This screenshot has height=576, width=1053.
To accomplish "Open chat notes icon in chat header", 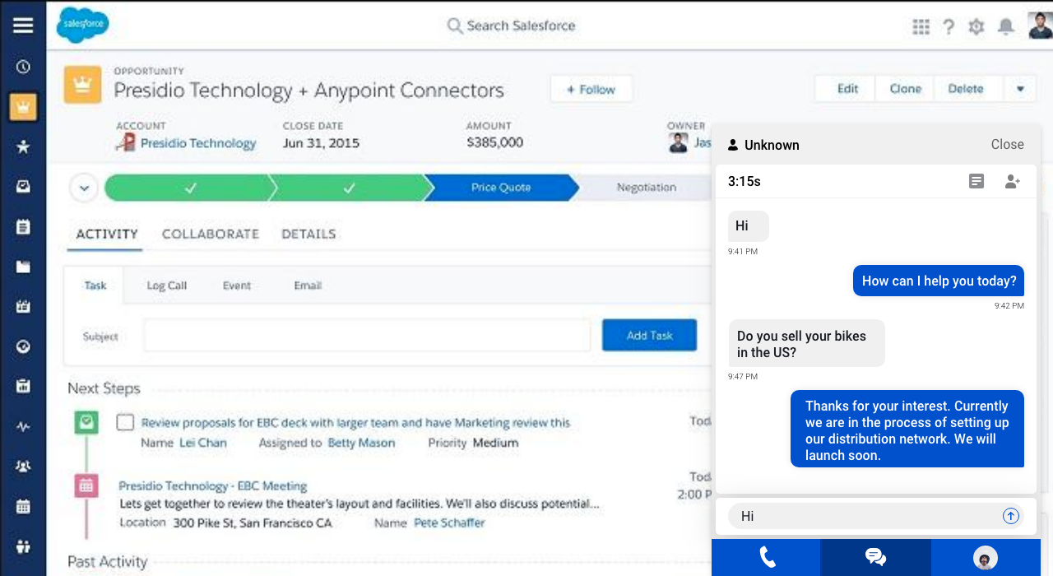I will [976, 181].
